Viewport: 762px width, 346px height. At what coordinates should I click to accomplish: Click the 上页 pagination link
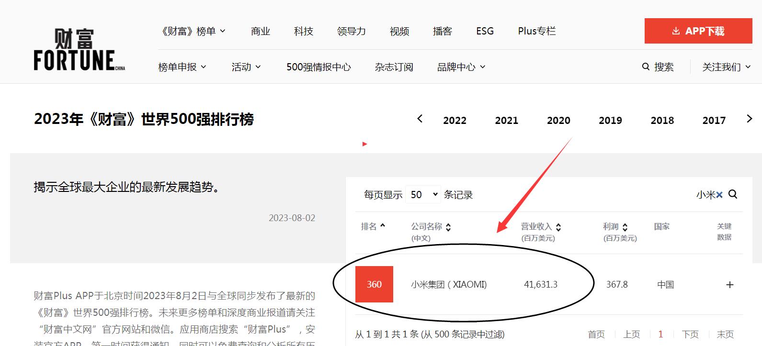pos(632,334)
